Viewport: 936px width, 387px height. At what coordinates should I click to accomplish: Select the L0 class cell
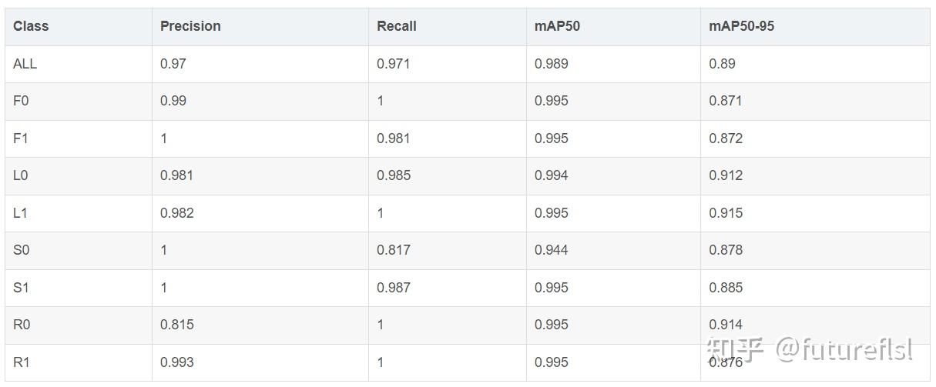click(21, 175)
